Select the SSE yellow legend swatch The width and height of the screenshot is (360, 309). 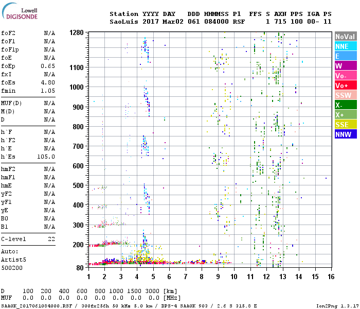point(346,125)
